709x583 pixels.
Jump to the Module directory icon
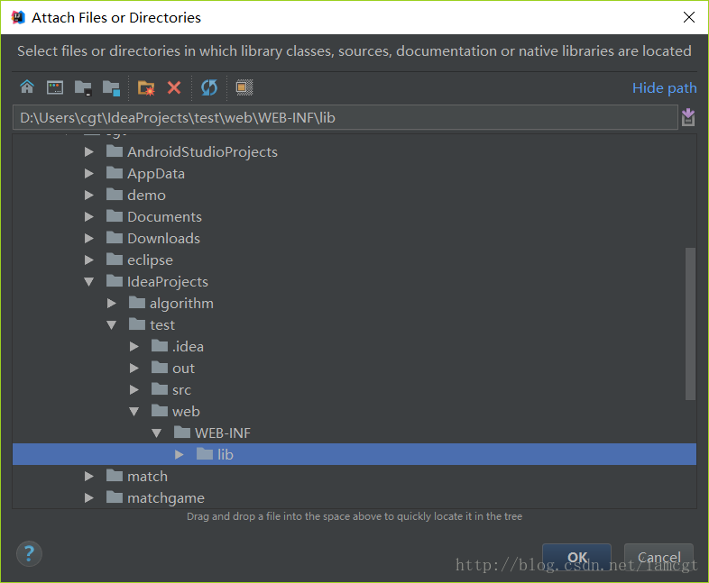[x=111, y=87]
